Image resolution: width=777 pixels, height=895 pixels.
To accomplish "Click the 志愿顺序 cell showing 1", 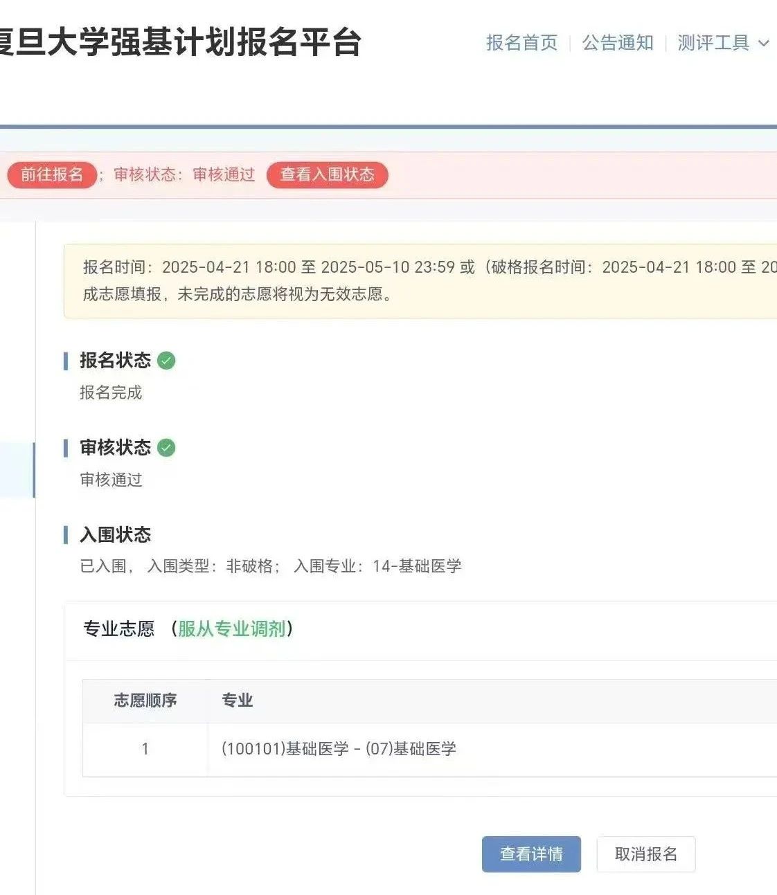I will 145,749.
